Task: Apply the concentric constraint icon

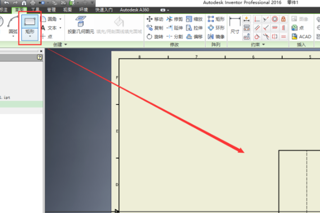Action: click(275, 19)
